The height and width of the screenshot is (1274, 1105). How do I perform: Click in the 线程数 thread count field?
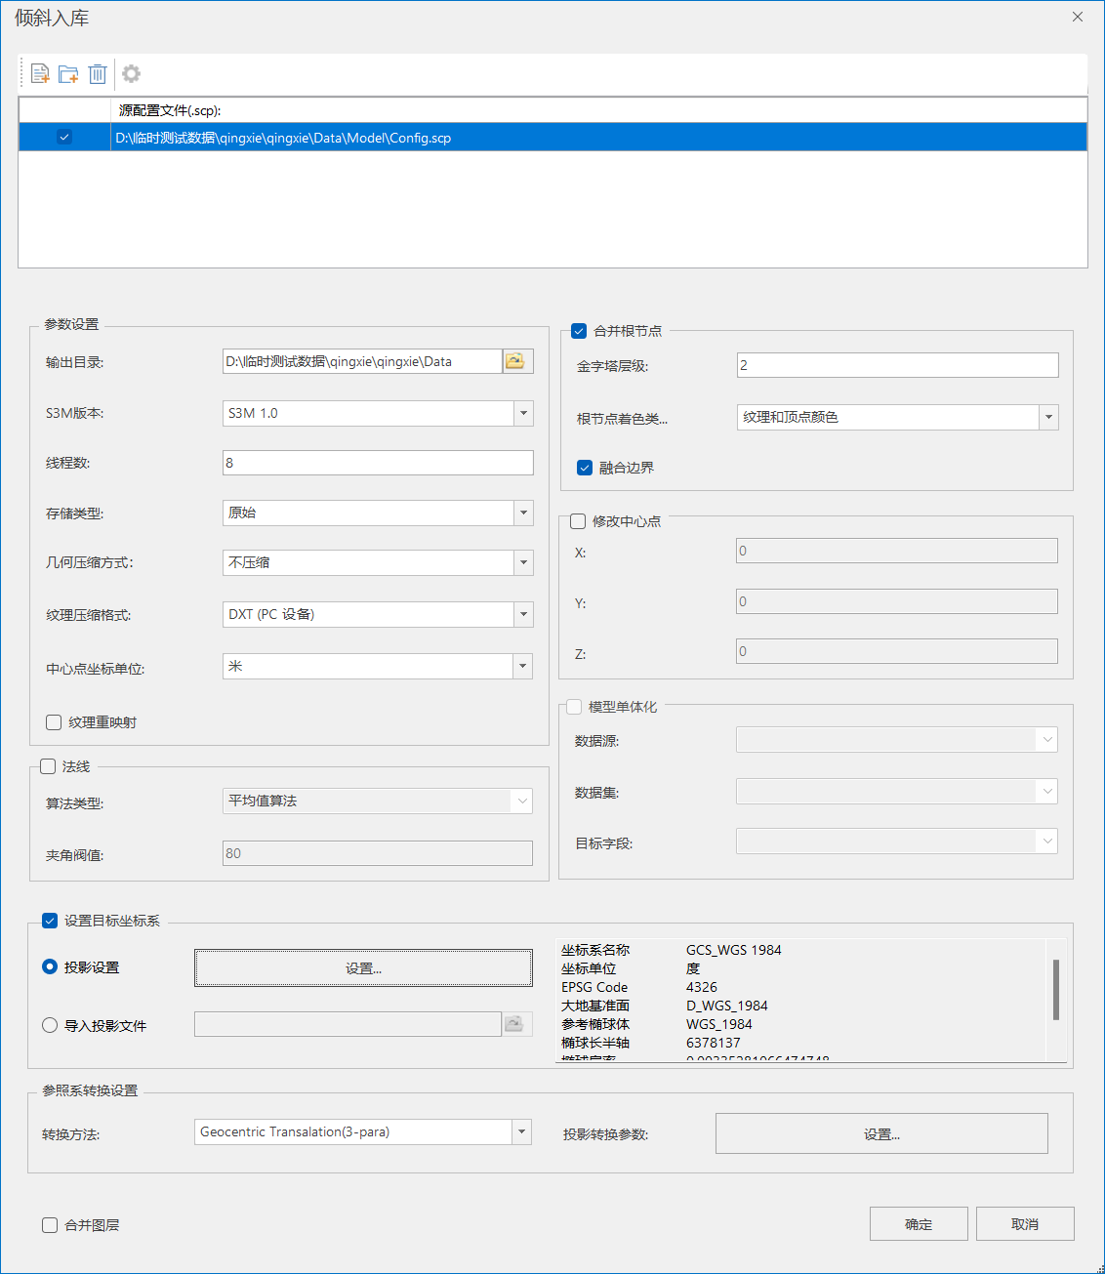click(377, 462)
